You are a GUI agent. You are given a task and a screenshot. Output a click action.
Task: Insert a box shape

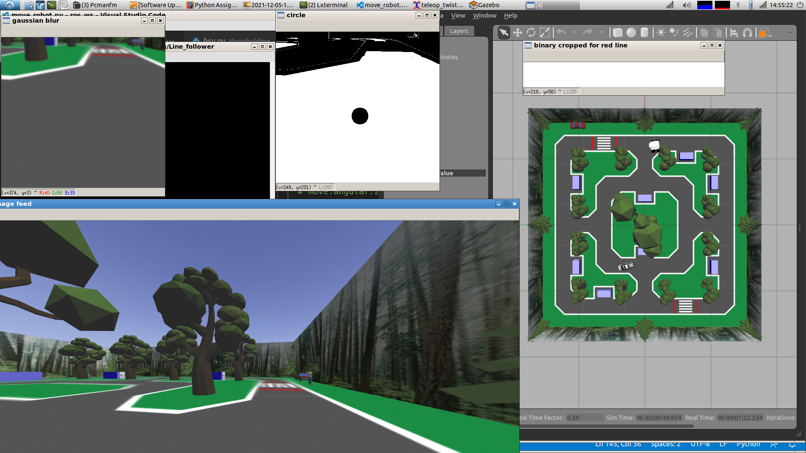pos(618,33)
